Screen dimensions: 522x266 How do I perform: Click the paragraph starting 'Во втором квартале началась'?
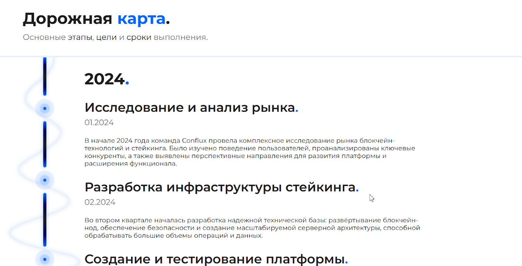252,228
